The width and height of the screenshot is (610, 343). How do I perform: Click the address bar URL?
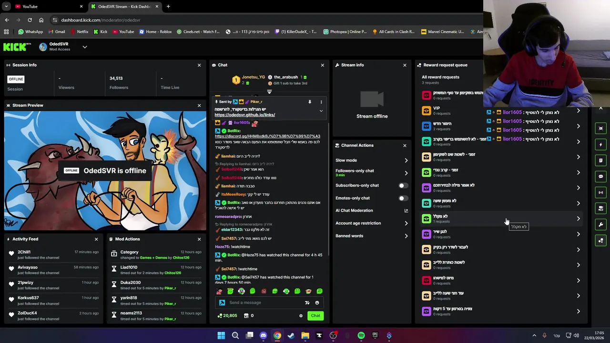101,20
